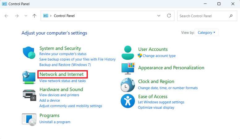
Task: Open View devices and printers
Action: tap(59, 95)
